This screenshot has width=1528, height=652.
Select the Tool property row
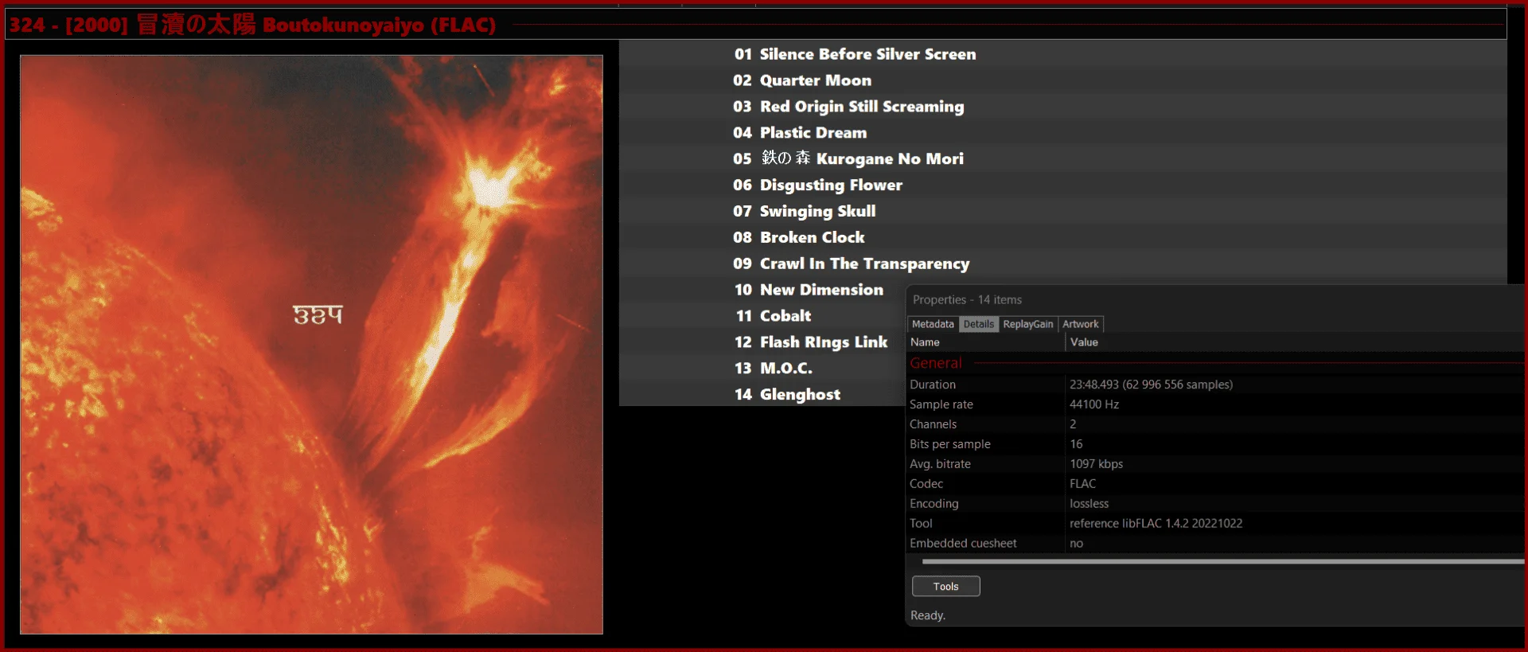tap(1216, 524)
